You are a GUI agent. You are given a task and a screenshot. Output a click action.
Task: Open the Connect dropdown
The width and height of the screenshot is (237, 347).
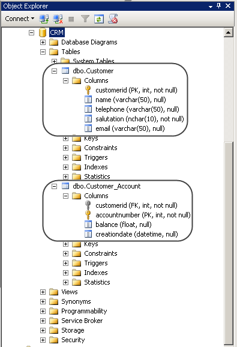click(19, 19)
